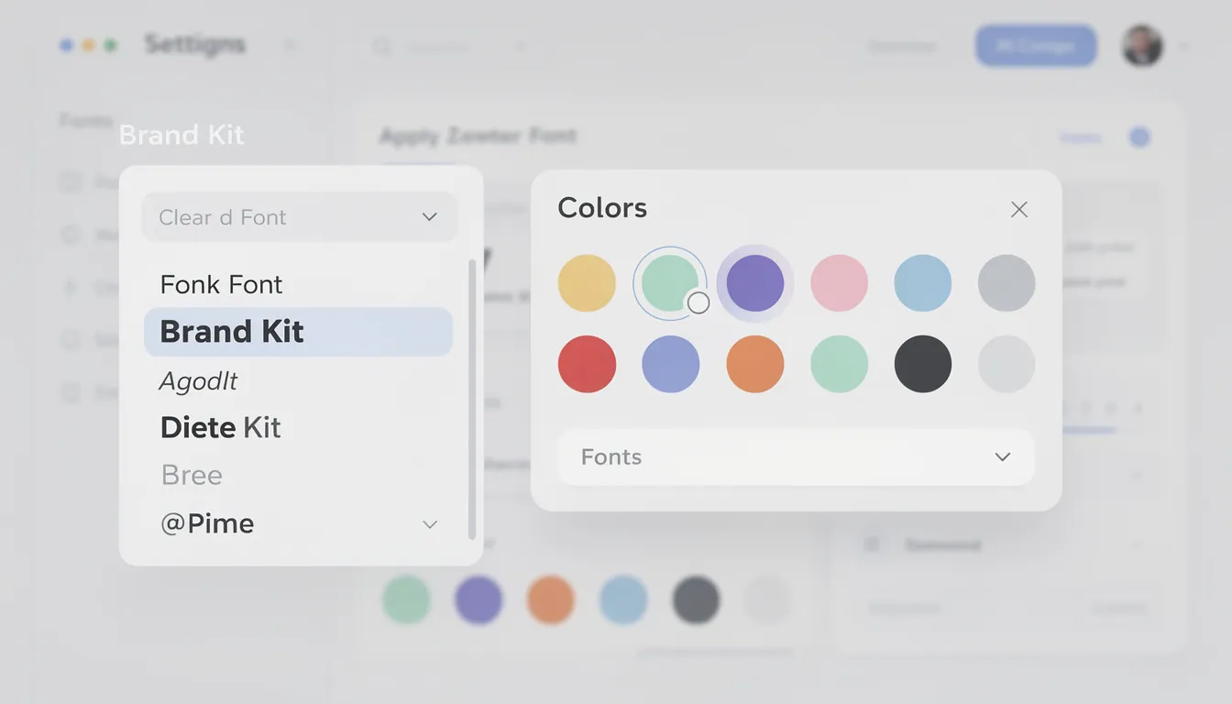Pick the pink color swatch in Colors panel
This screenshot has width=1232, height=704.
(x=839, y=283)
